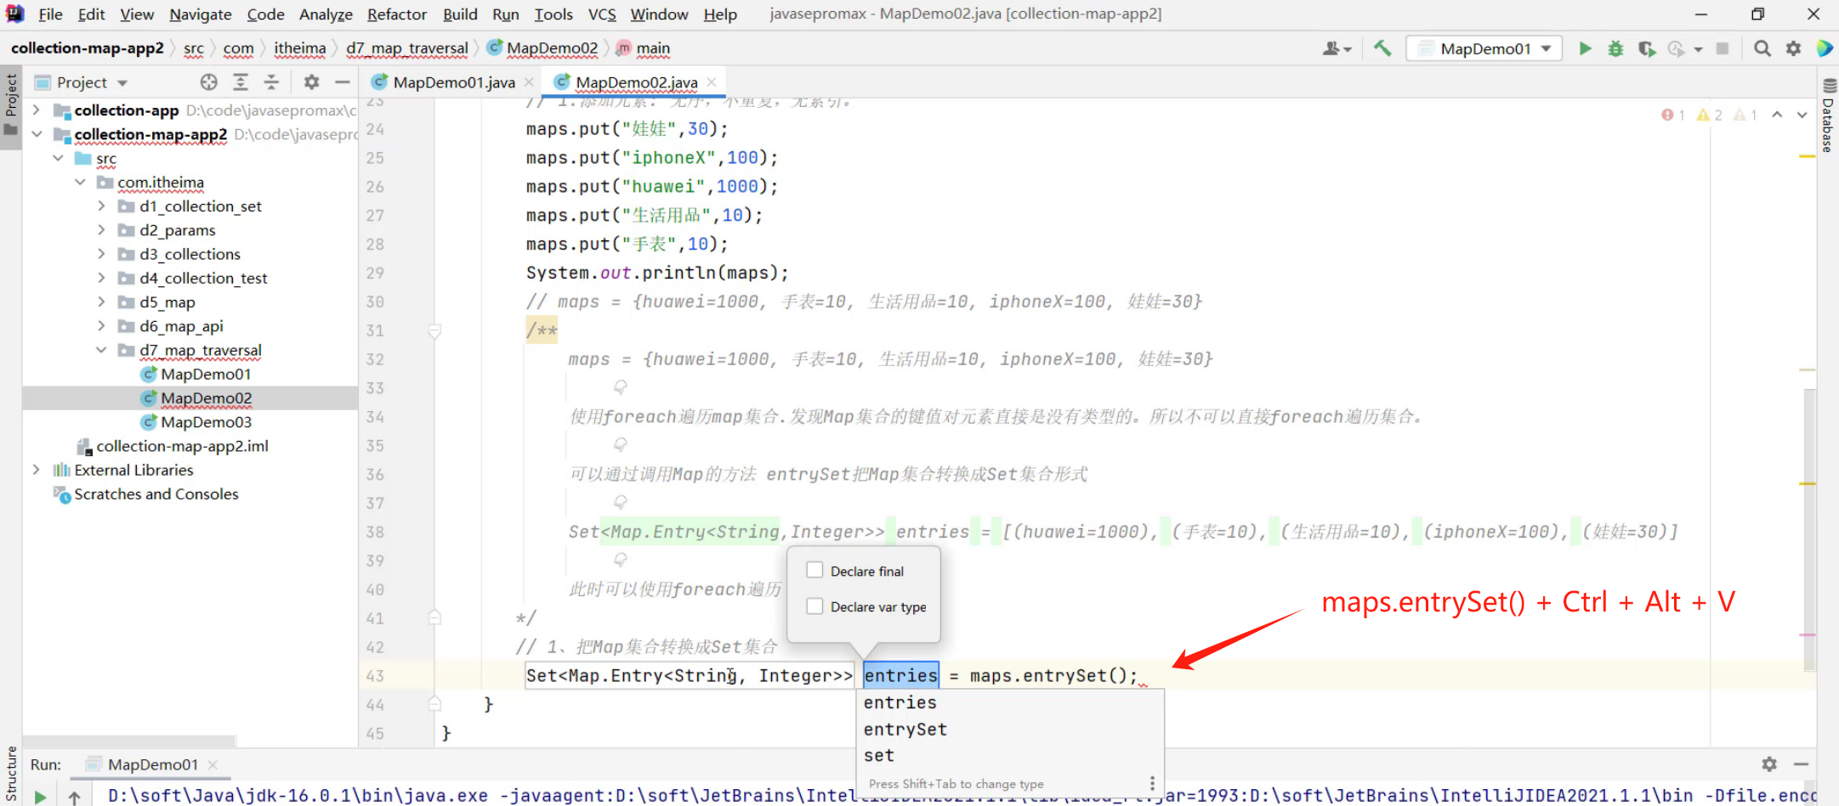Image resolution: width=1839 pixels, height=806 pixels.
Task: Run MapDemo01 with the green play icon
Action: point(1585,48)
